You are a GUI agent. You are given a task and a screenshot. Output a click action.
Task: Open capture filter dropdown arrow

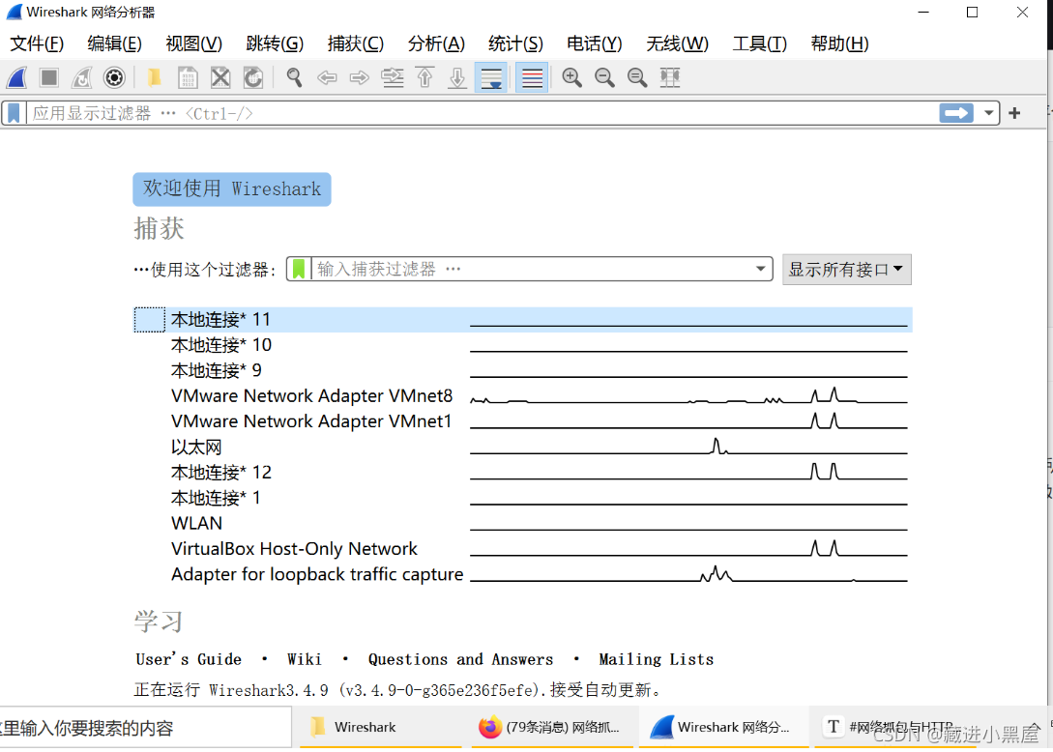click(760, 270)
